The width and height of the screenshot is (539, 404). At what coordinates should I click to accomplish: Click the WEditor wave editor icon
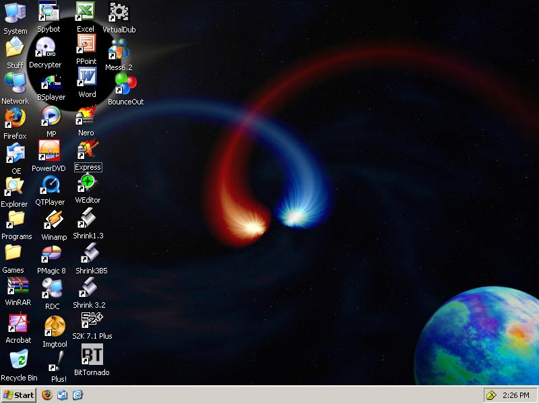tap(88, 183)
